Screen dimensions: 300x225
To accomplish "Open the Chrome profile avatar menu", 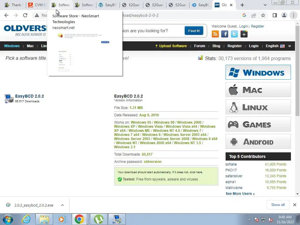I will click(x=284, y=15).
